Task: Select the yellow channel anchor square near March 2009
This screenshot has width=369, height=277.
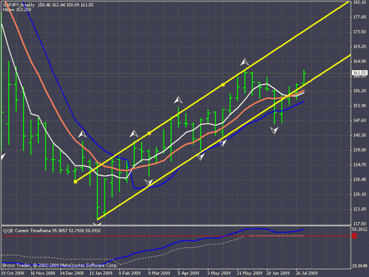Action: point(149,133)
